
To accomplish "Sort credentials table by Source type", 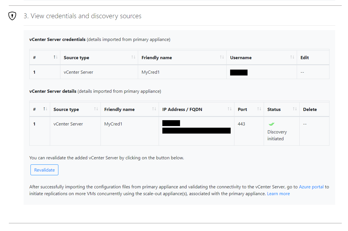I will coord(133,57).
